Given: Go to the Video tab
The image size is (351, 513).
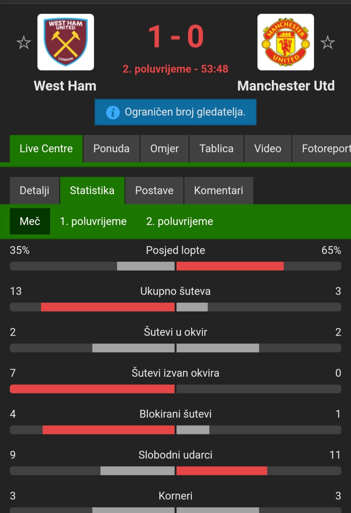Looking at the screenshot, I should tap(267, 148).
